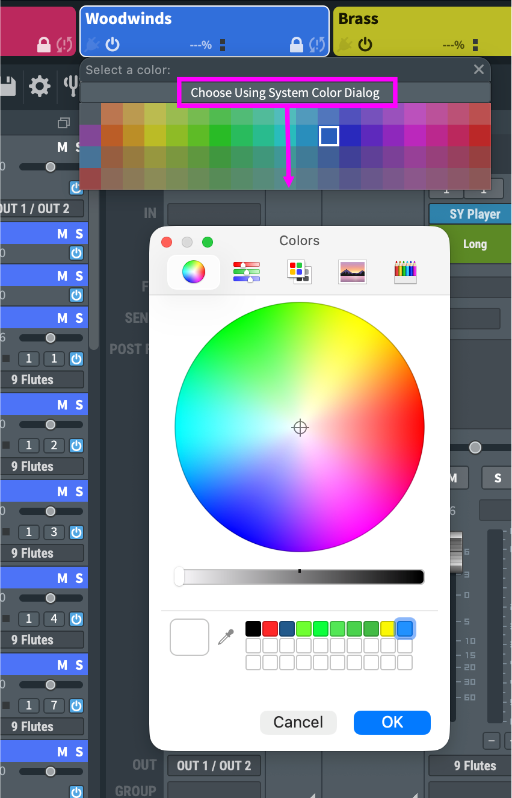The height and width of the screenshot is (798, 512).
Task: Open the Brass three-dot options menu
Action: point(475,45)
